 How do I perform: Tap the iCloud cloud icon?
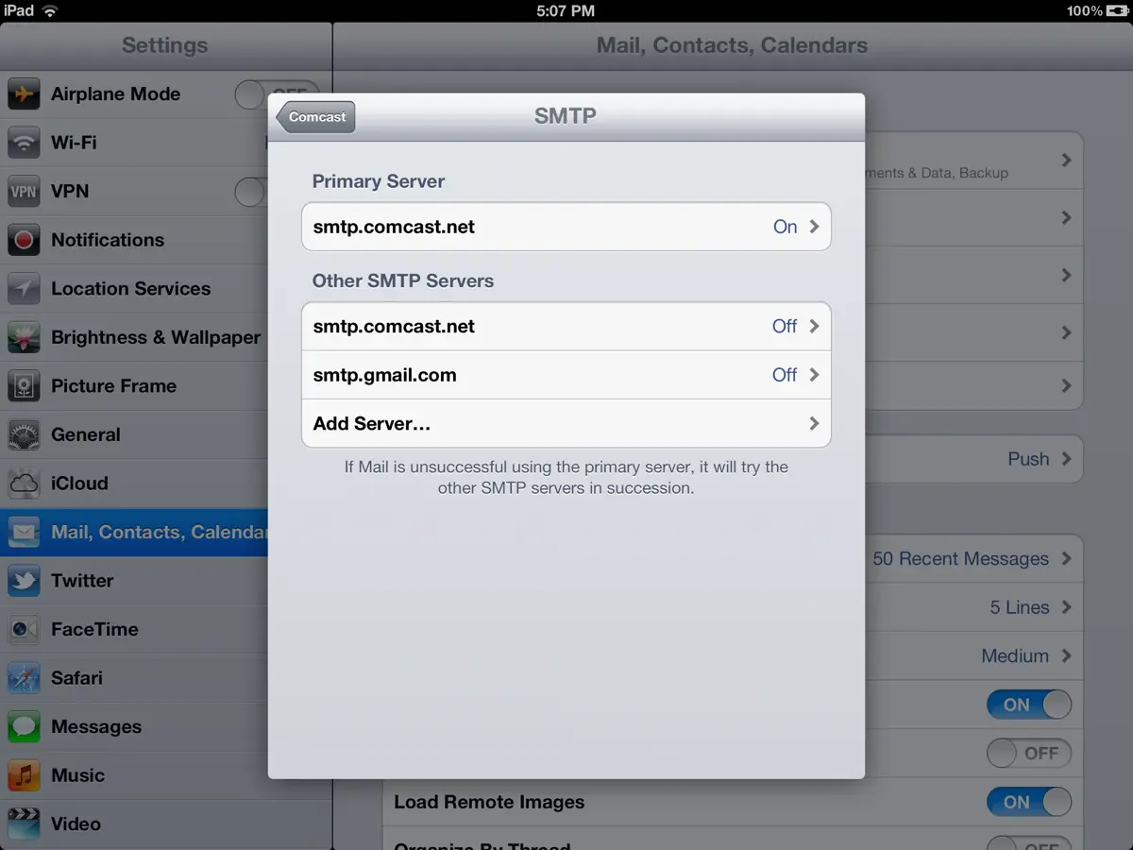click(x=24, y=484)
